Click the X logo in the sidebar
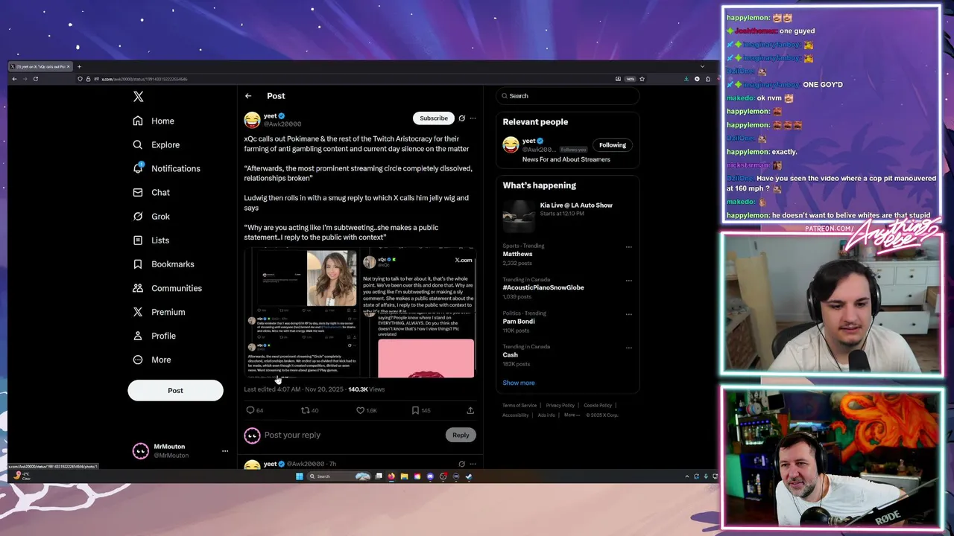 pos(138,97)
